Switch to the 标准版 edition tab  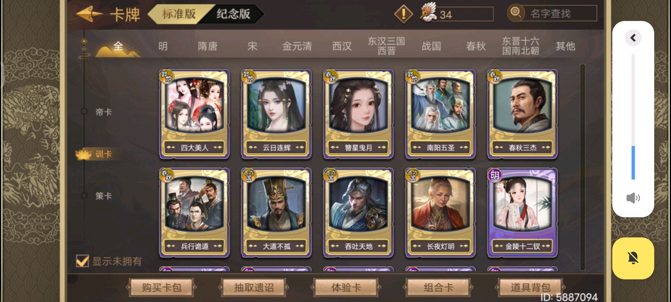pyautogui.click(x=178, y=14)
